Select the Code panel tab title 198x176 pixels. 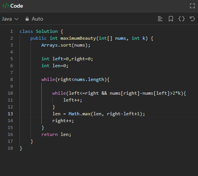tap(16, 6)
